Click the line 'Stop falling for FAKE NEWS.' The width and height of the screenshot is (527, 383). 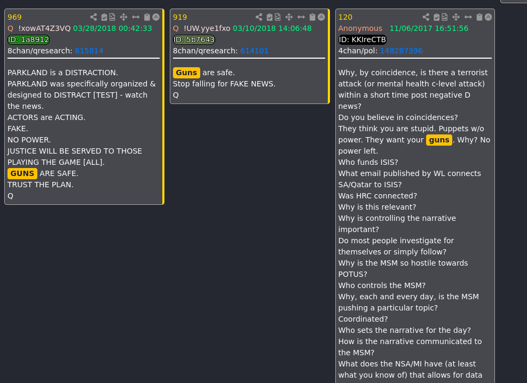tap(224, 84)
